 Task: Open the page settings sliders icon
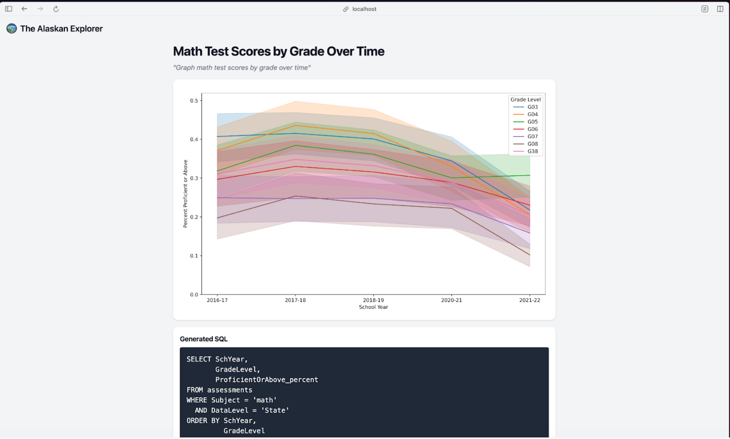click(705, 9)
